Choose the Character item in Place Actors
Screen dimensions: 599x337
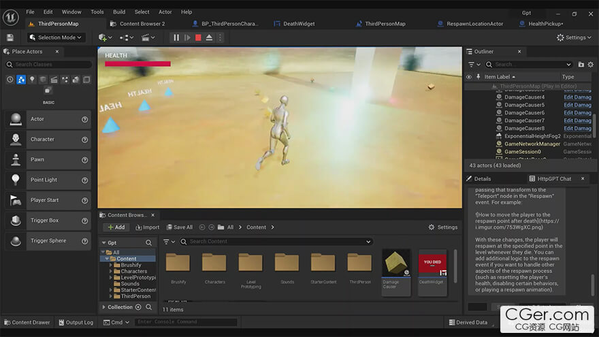(48, 140)
